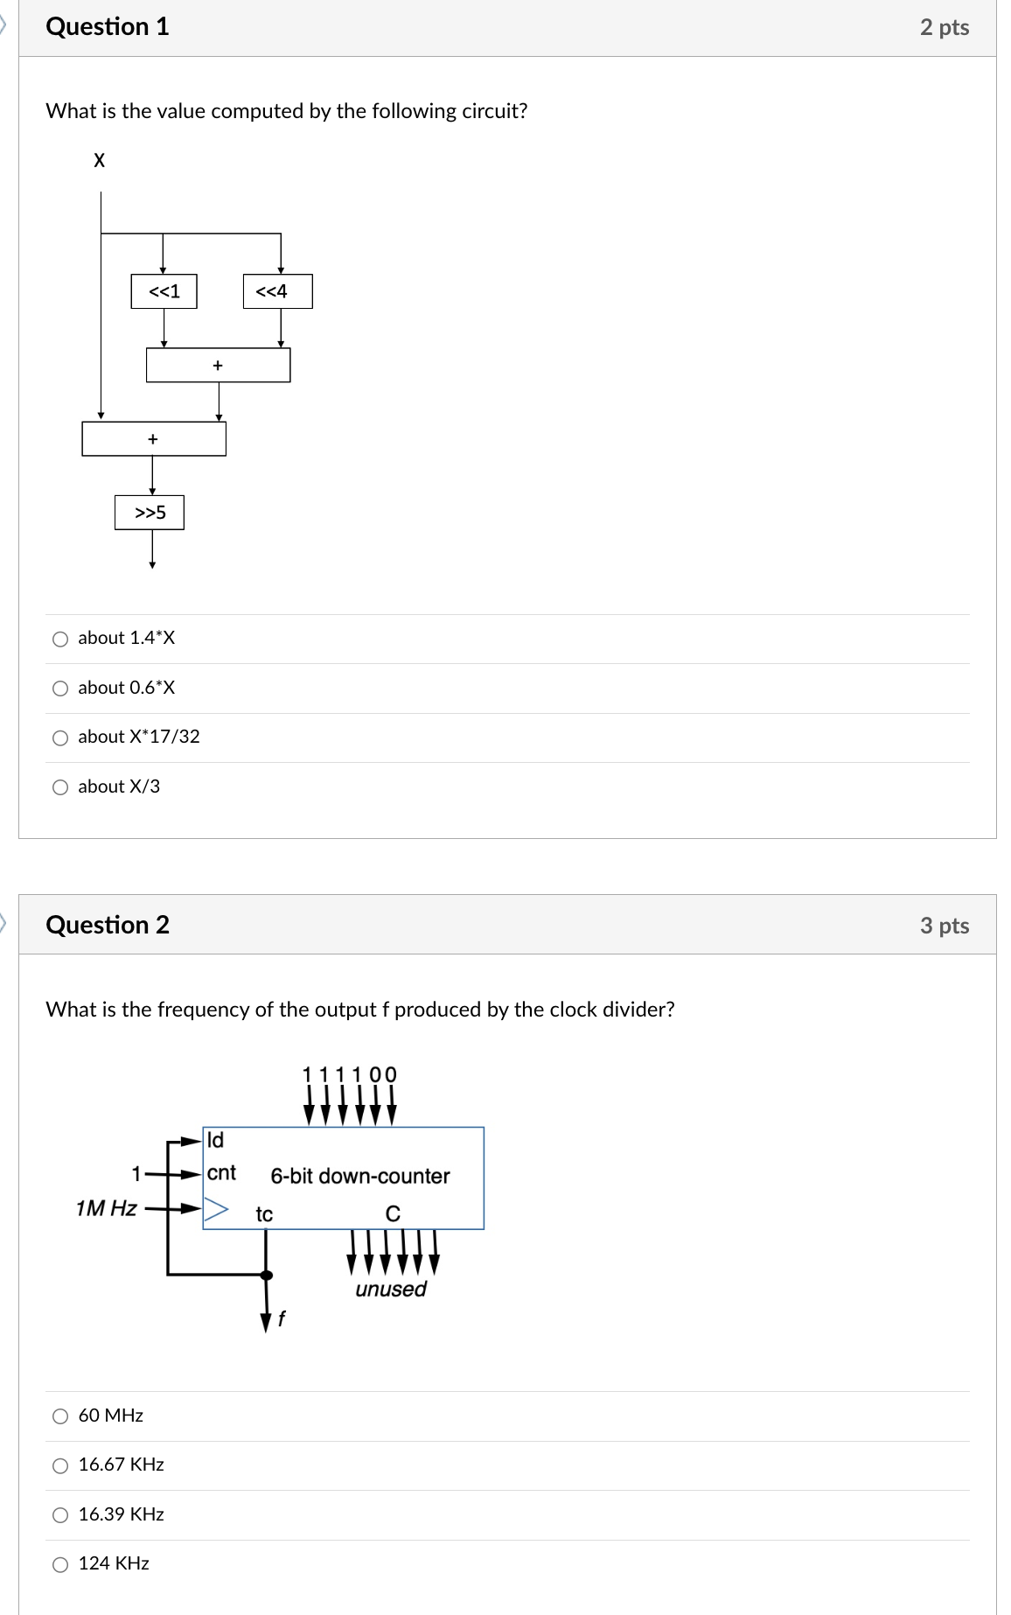Select the radio button for about 0.6*X
The image size is (1011, 1615).
(59, 689)
